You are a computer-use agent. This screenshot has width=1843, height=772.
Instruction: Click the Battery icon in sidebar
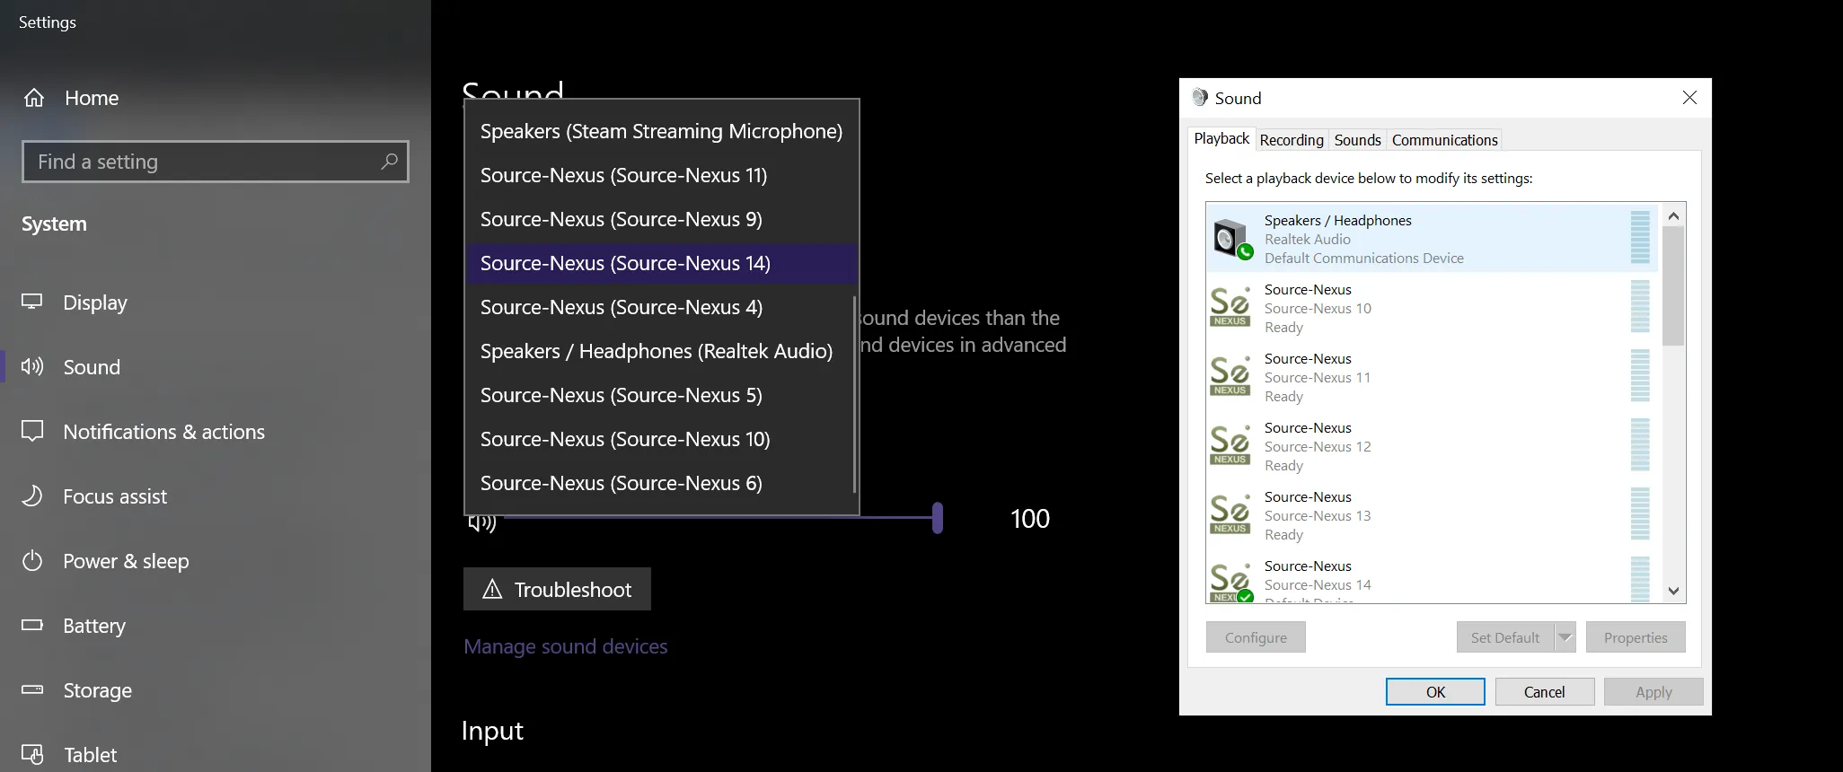pos(32,625)
